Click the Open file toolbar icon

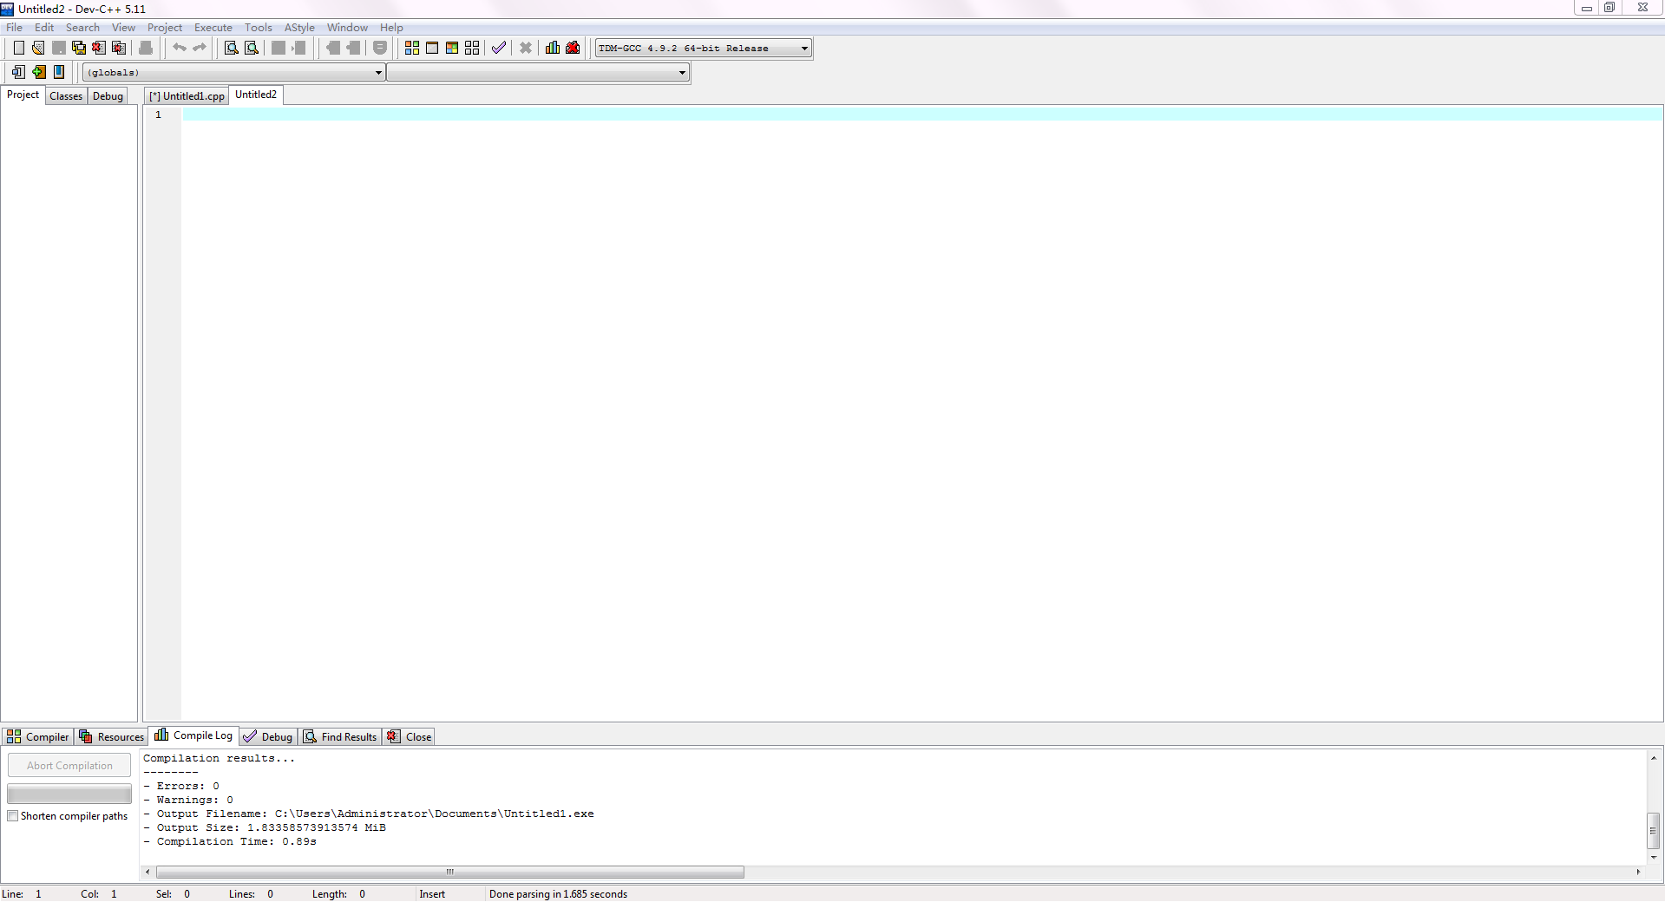point(38,48)
